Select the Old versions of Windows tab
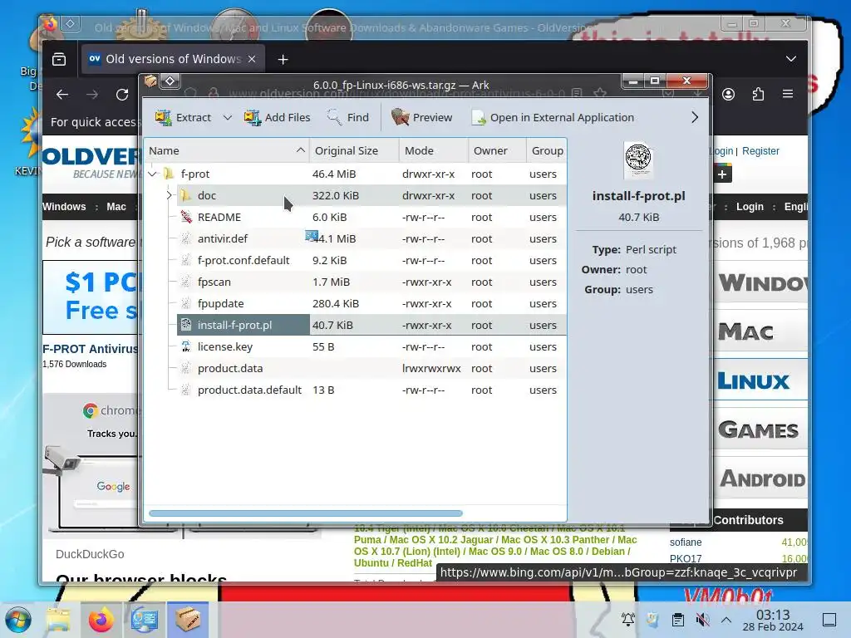This screenshot has height=638, width=851. point(174,59)
